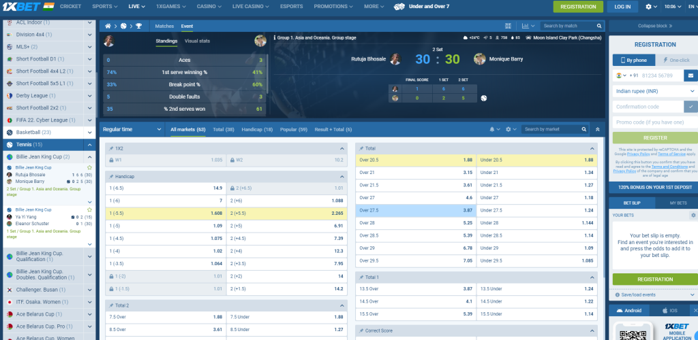Image resolution: width=698 pixels, height=340 pixels.
Task: Open the Indian rupee currency dropdown
Action: point(655,91)
